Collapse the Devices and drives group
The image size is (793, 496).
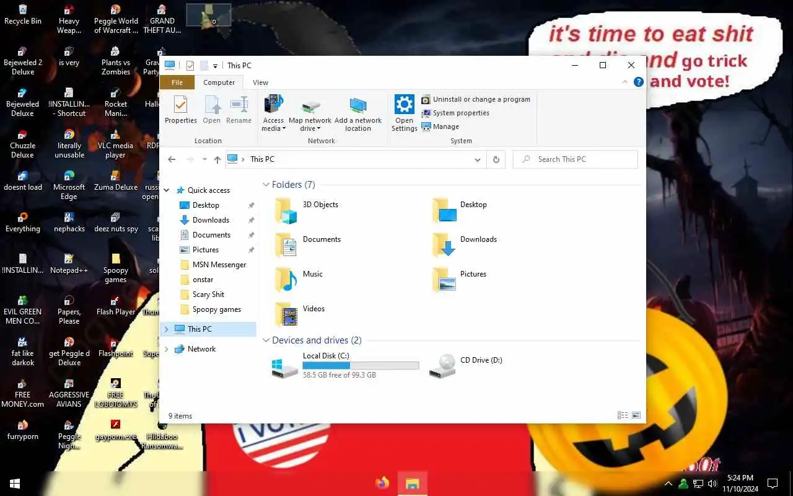(266, 340)
